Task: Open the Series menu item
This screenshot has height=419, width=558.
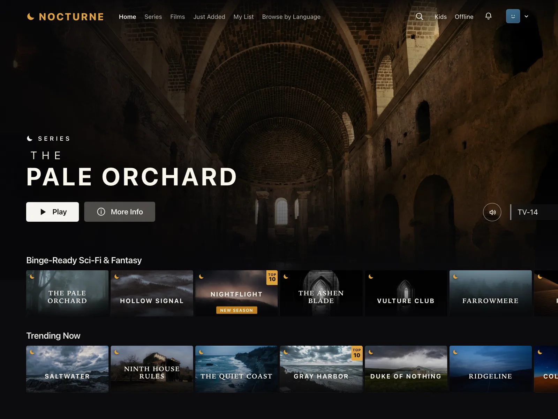Action: pos(153,17)
